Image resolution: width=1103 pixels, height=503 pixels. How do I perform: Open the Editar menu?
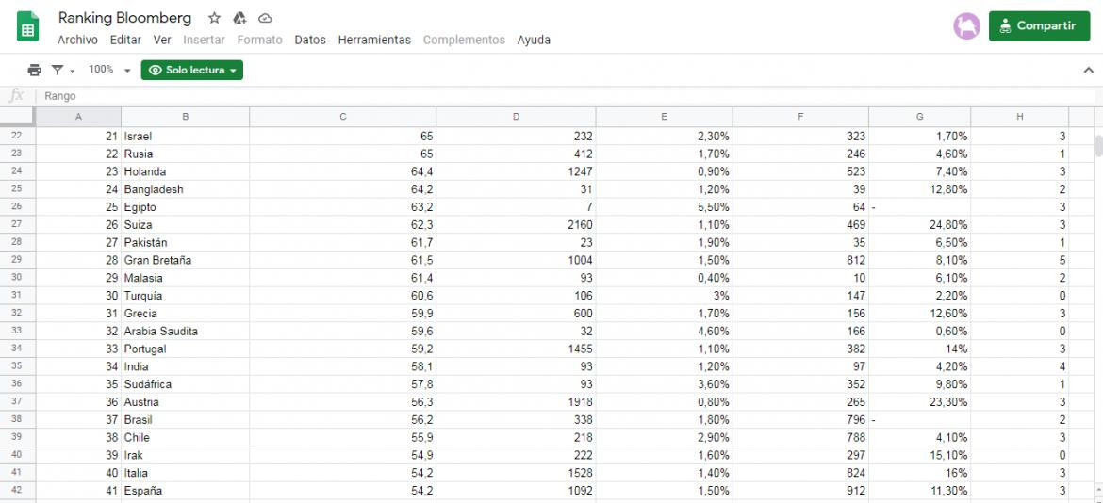(x=125, y=41)
